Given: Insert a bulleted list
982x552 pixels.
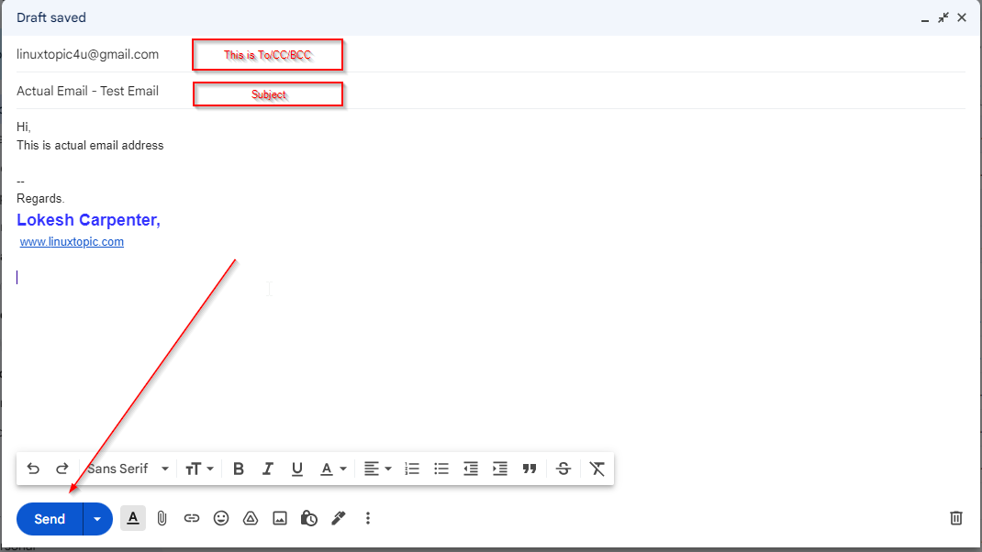Looking at the screenshot, I should [441, 469].
